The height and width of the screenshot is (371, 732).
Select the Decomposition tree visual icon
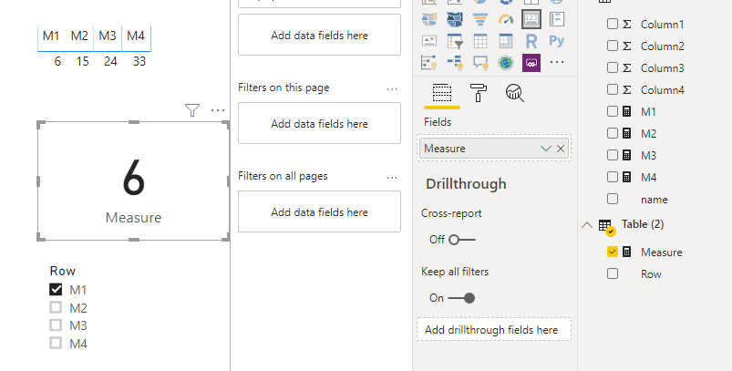tap(455, 63)
